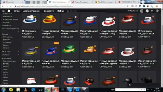The width and height of the screenshot is (163, 92).
Task: Open the Федора - США item title
Action: tap(147, 62)
